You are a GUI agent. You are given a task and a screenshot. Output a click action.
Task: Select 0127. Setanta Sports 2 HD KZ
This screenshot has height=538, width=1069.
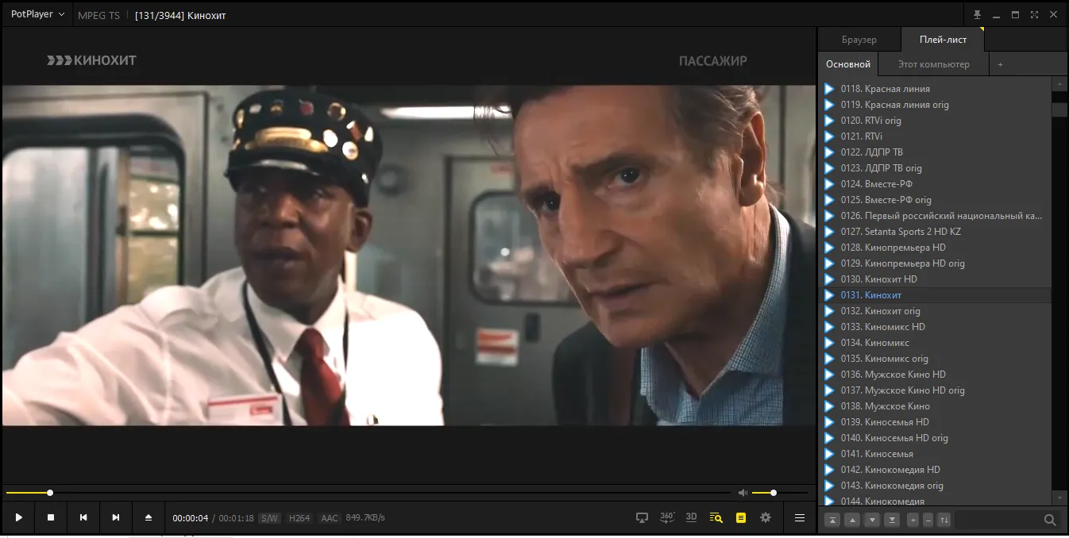935,232
